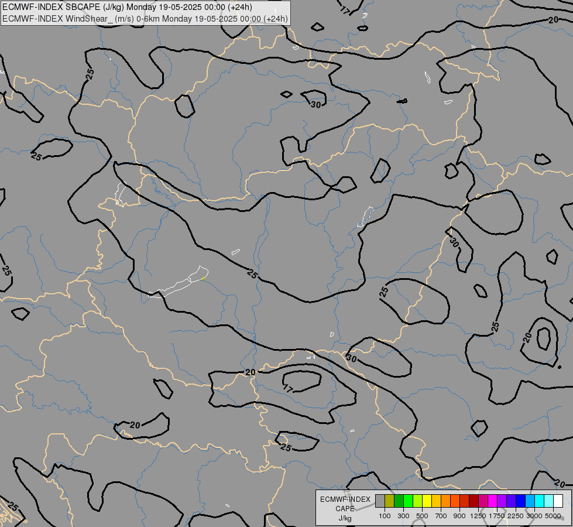Click the legend tick label 1250
The image size is (573, 527).
tap(478, 516)
